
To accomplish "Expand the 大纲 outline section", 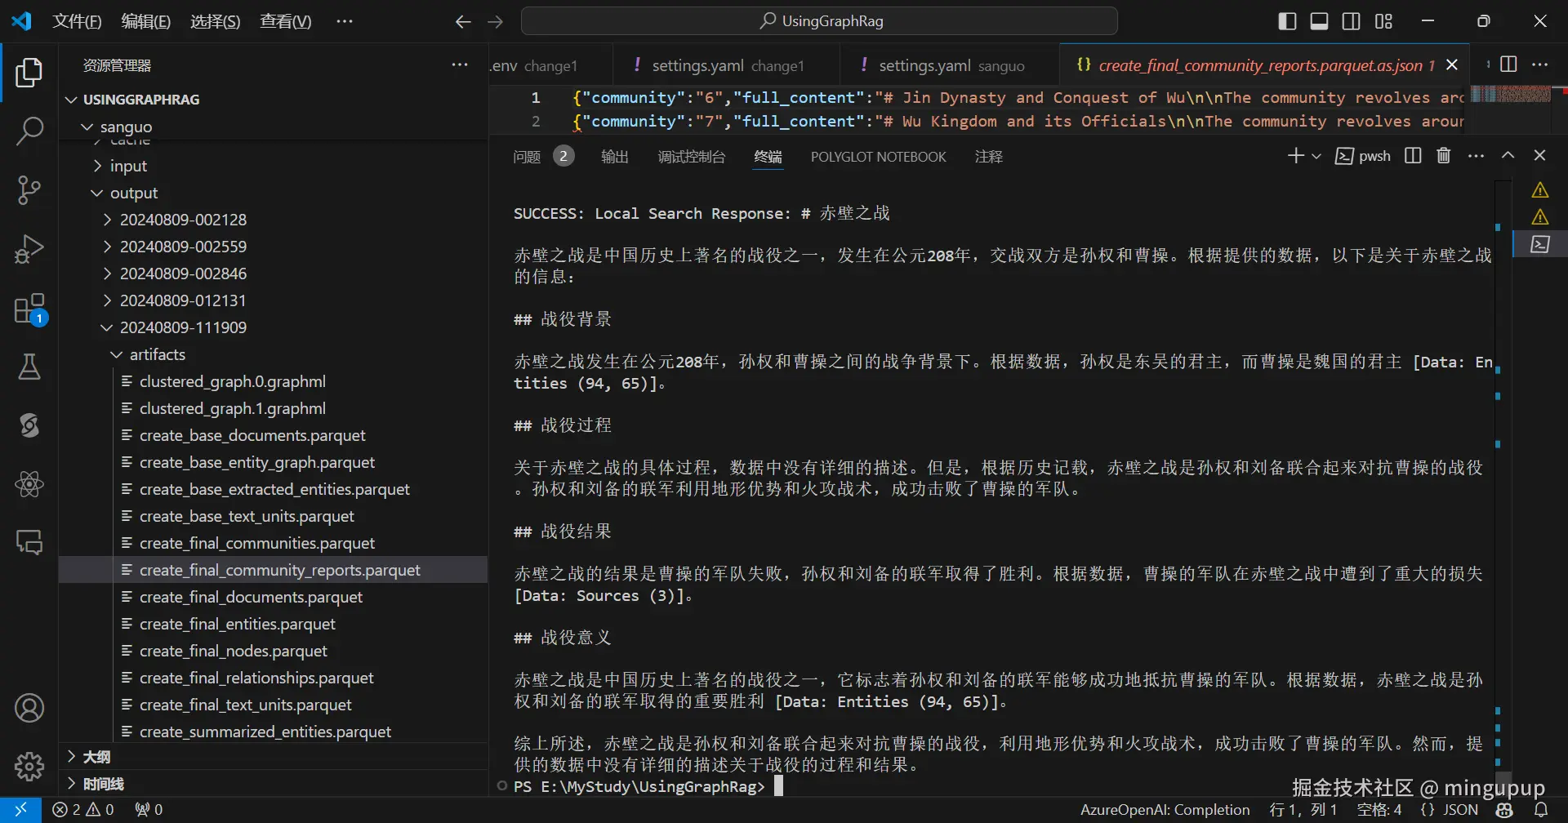I will pyautogui.click(x=273, y=757).
